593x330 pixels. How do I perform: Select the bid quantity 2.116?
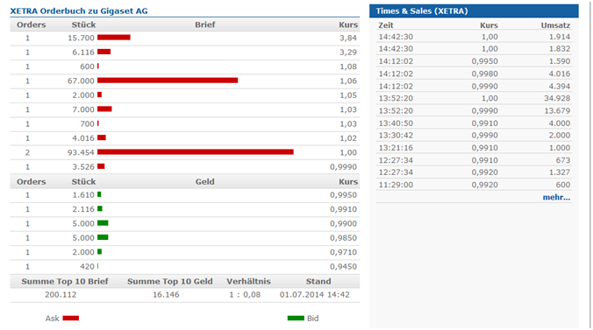pyautogui.click(x=83, y=209)
